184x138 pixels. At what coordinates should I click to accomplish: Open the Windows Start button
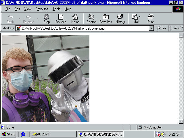pyautogui.click(x=8, y=134)
